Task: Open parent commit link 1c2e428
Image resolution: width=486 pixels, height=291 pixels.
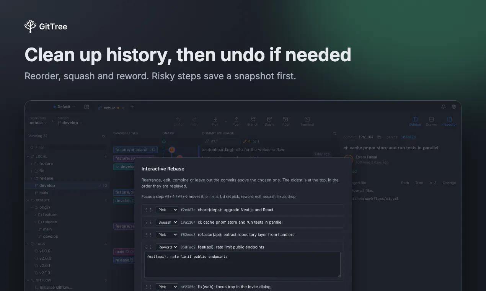Action: point(408,137)
